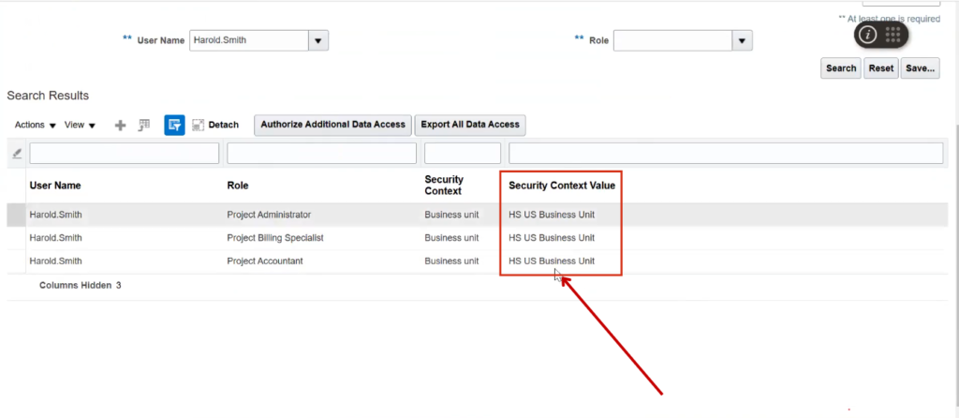The width and height of the screenshot is (959, 418).
Task: Click the grid icon beside the plus icon
Action: pyautogui.click(x=144, y=126)
